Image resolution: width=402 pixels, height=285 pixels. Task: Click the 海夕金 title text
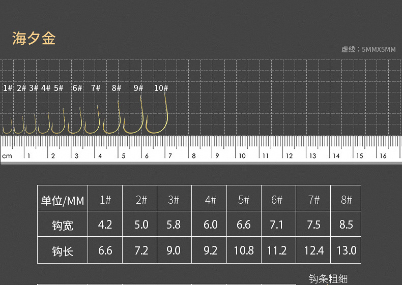[34, 39]
